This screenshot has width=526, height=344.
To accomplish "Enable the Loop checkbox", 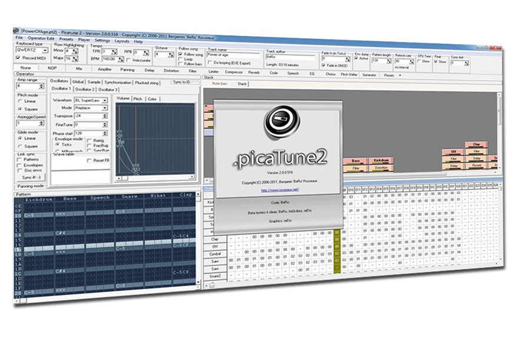I will click(x=180, y=59).
